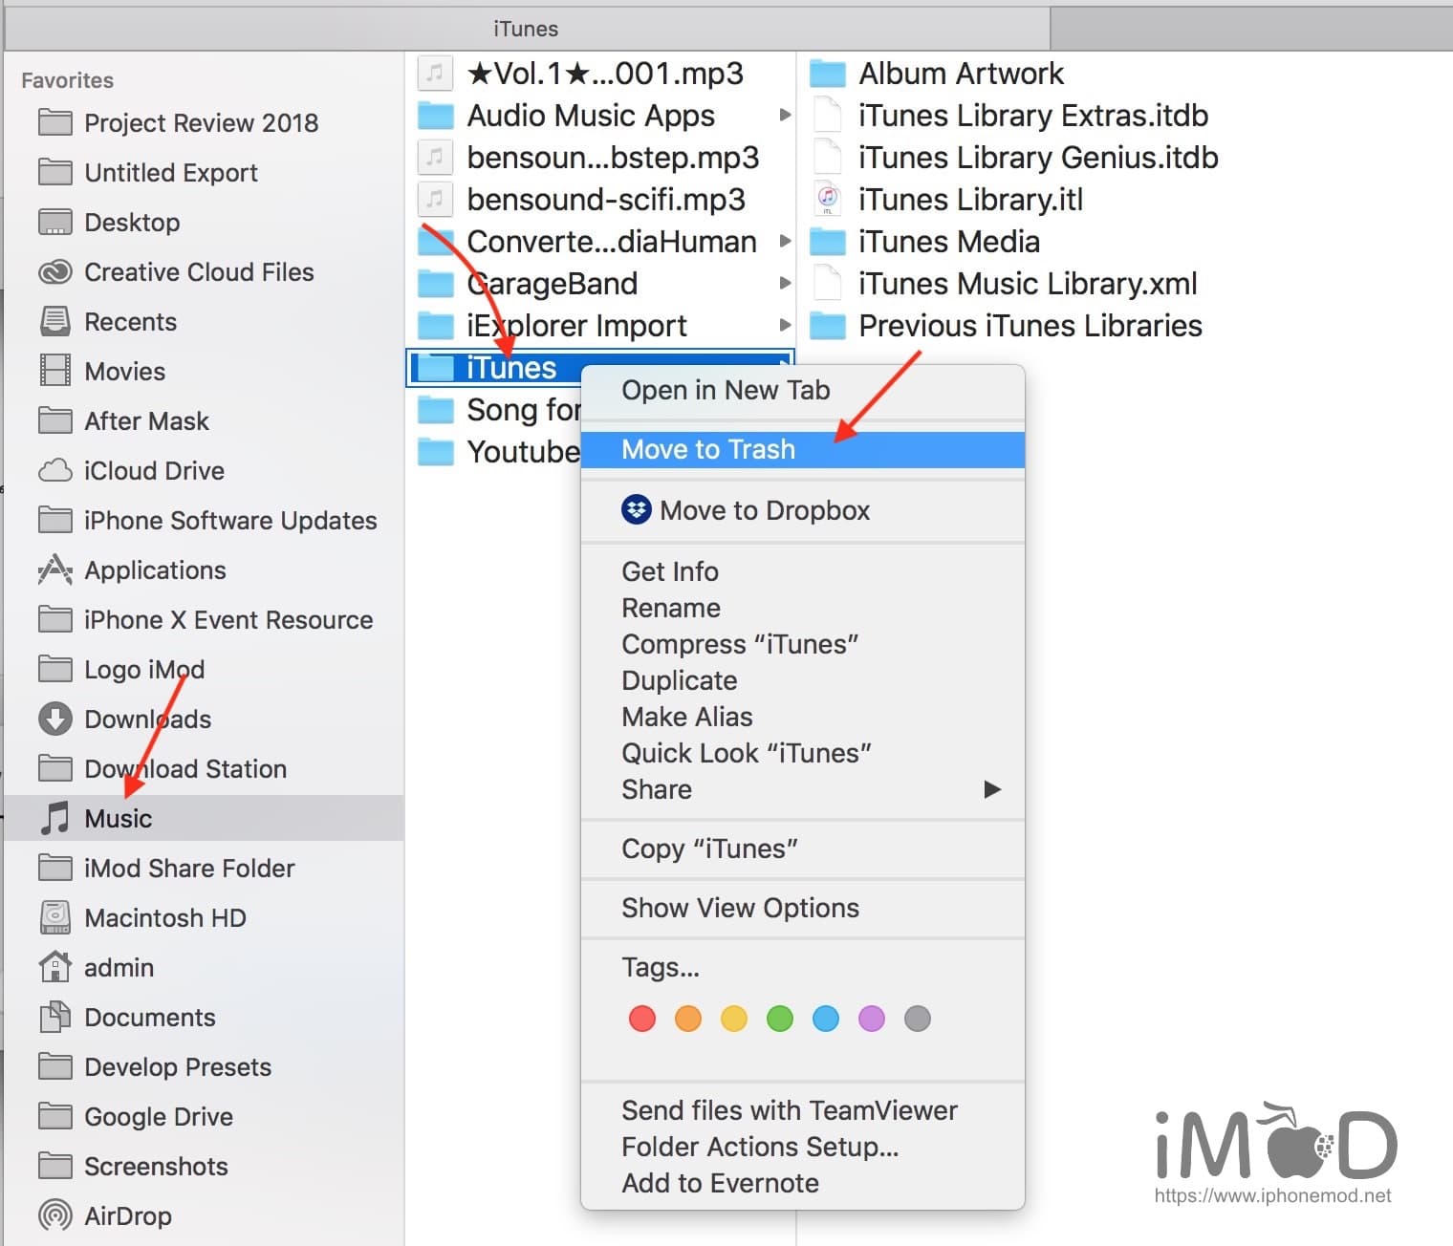Screen dimensions: 1453x1246
Task: Click the AirDrop sidebar icon
Action: click(x=55, y=1215)
